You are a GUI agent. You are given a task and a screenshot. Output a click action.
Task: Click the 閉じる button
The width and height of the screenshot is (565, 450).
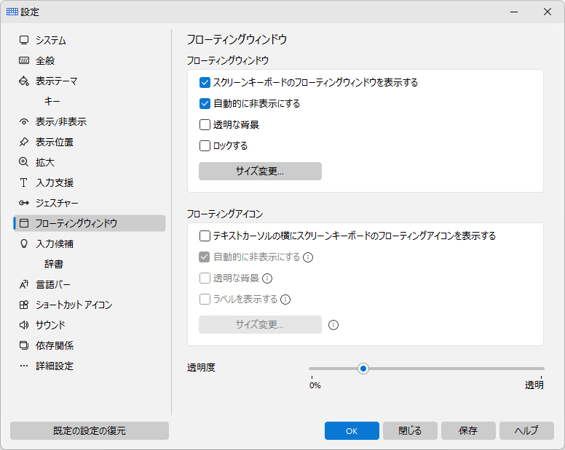pos(410,431)
